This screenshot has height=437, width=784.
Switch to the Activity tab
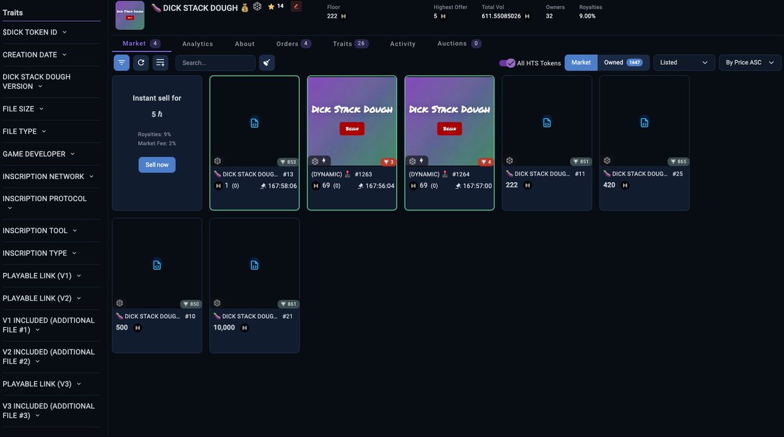coord(403,44)
